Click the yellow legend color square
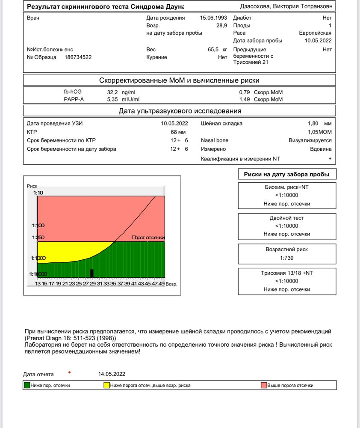Viewport: 360px width, 428px height. click(107, 385)
